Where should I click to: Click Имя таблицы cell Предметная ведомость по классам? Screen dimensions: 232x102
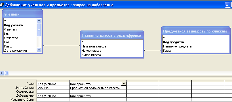98,88
